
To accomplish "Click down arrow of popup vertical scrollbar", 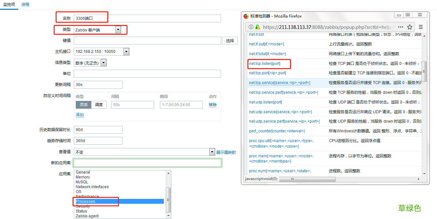I will [x=424, y=174].
